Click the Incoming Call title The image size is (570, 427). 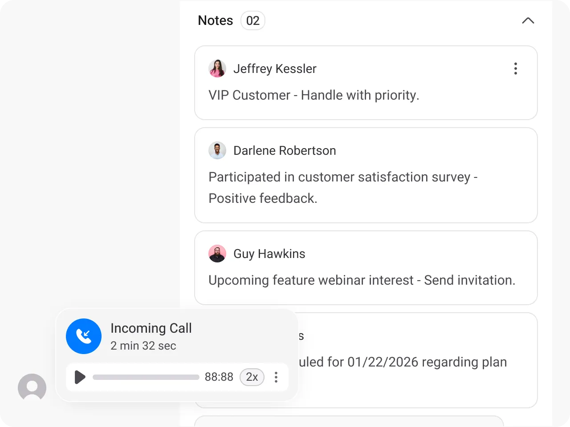pos(151,328)
